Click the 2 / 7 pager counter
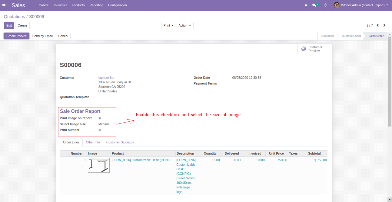392x202 pixels. click(370, 26)
